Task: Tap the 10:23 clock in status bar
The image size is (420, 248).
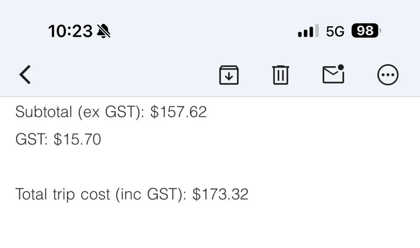Action: [x=70, y=32]
